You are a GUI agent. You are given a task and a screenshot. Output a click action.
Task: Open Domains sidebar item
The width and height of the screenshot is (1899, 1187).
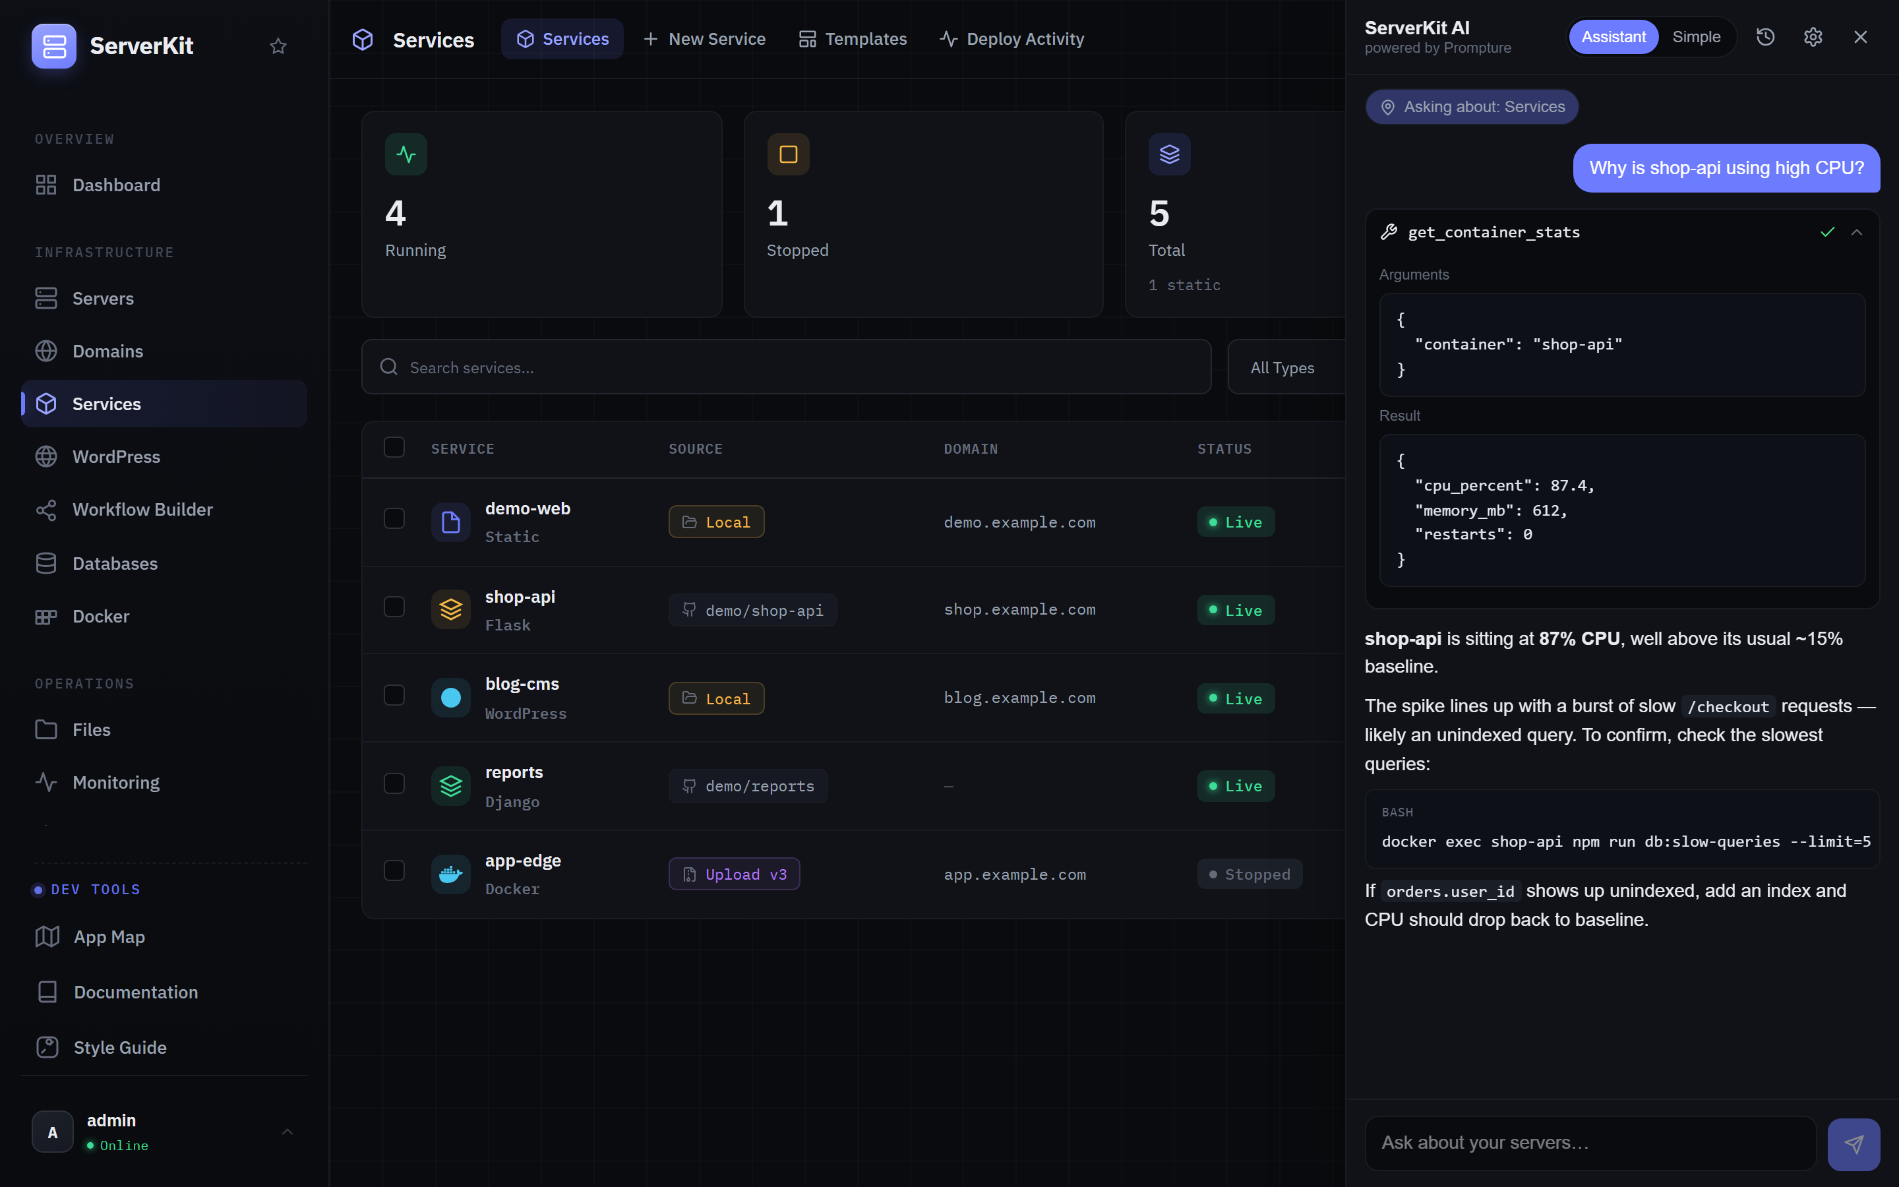point(164,351)
